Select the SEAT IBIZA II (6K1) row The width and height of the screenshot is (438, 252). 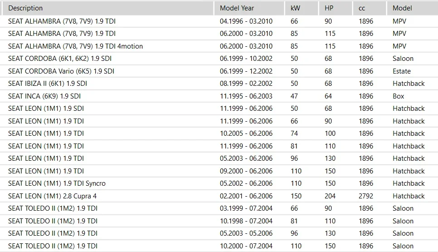pyautogui.click(x=48, y=84)
